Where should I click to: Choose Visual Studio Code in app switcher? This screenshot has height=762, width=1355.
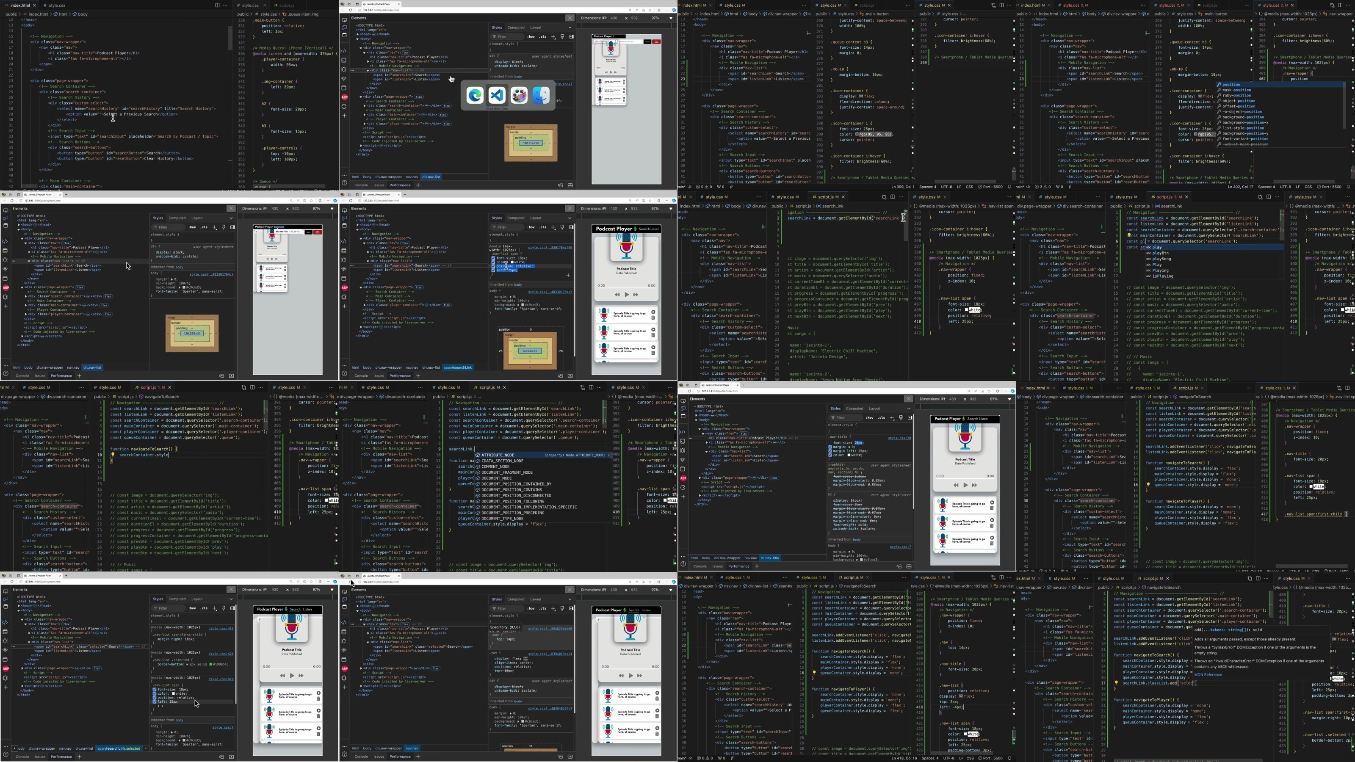[x=497, y=95]
